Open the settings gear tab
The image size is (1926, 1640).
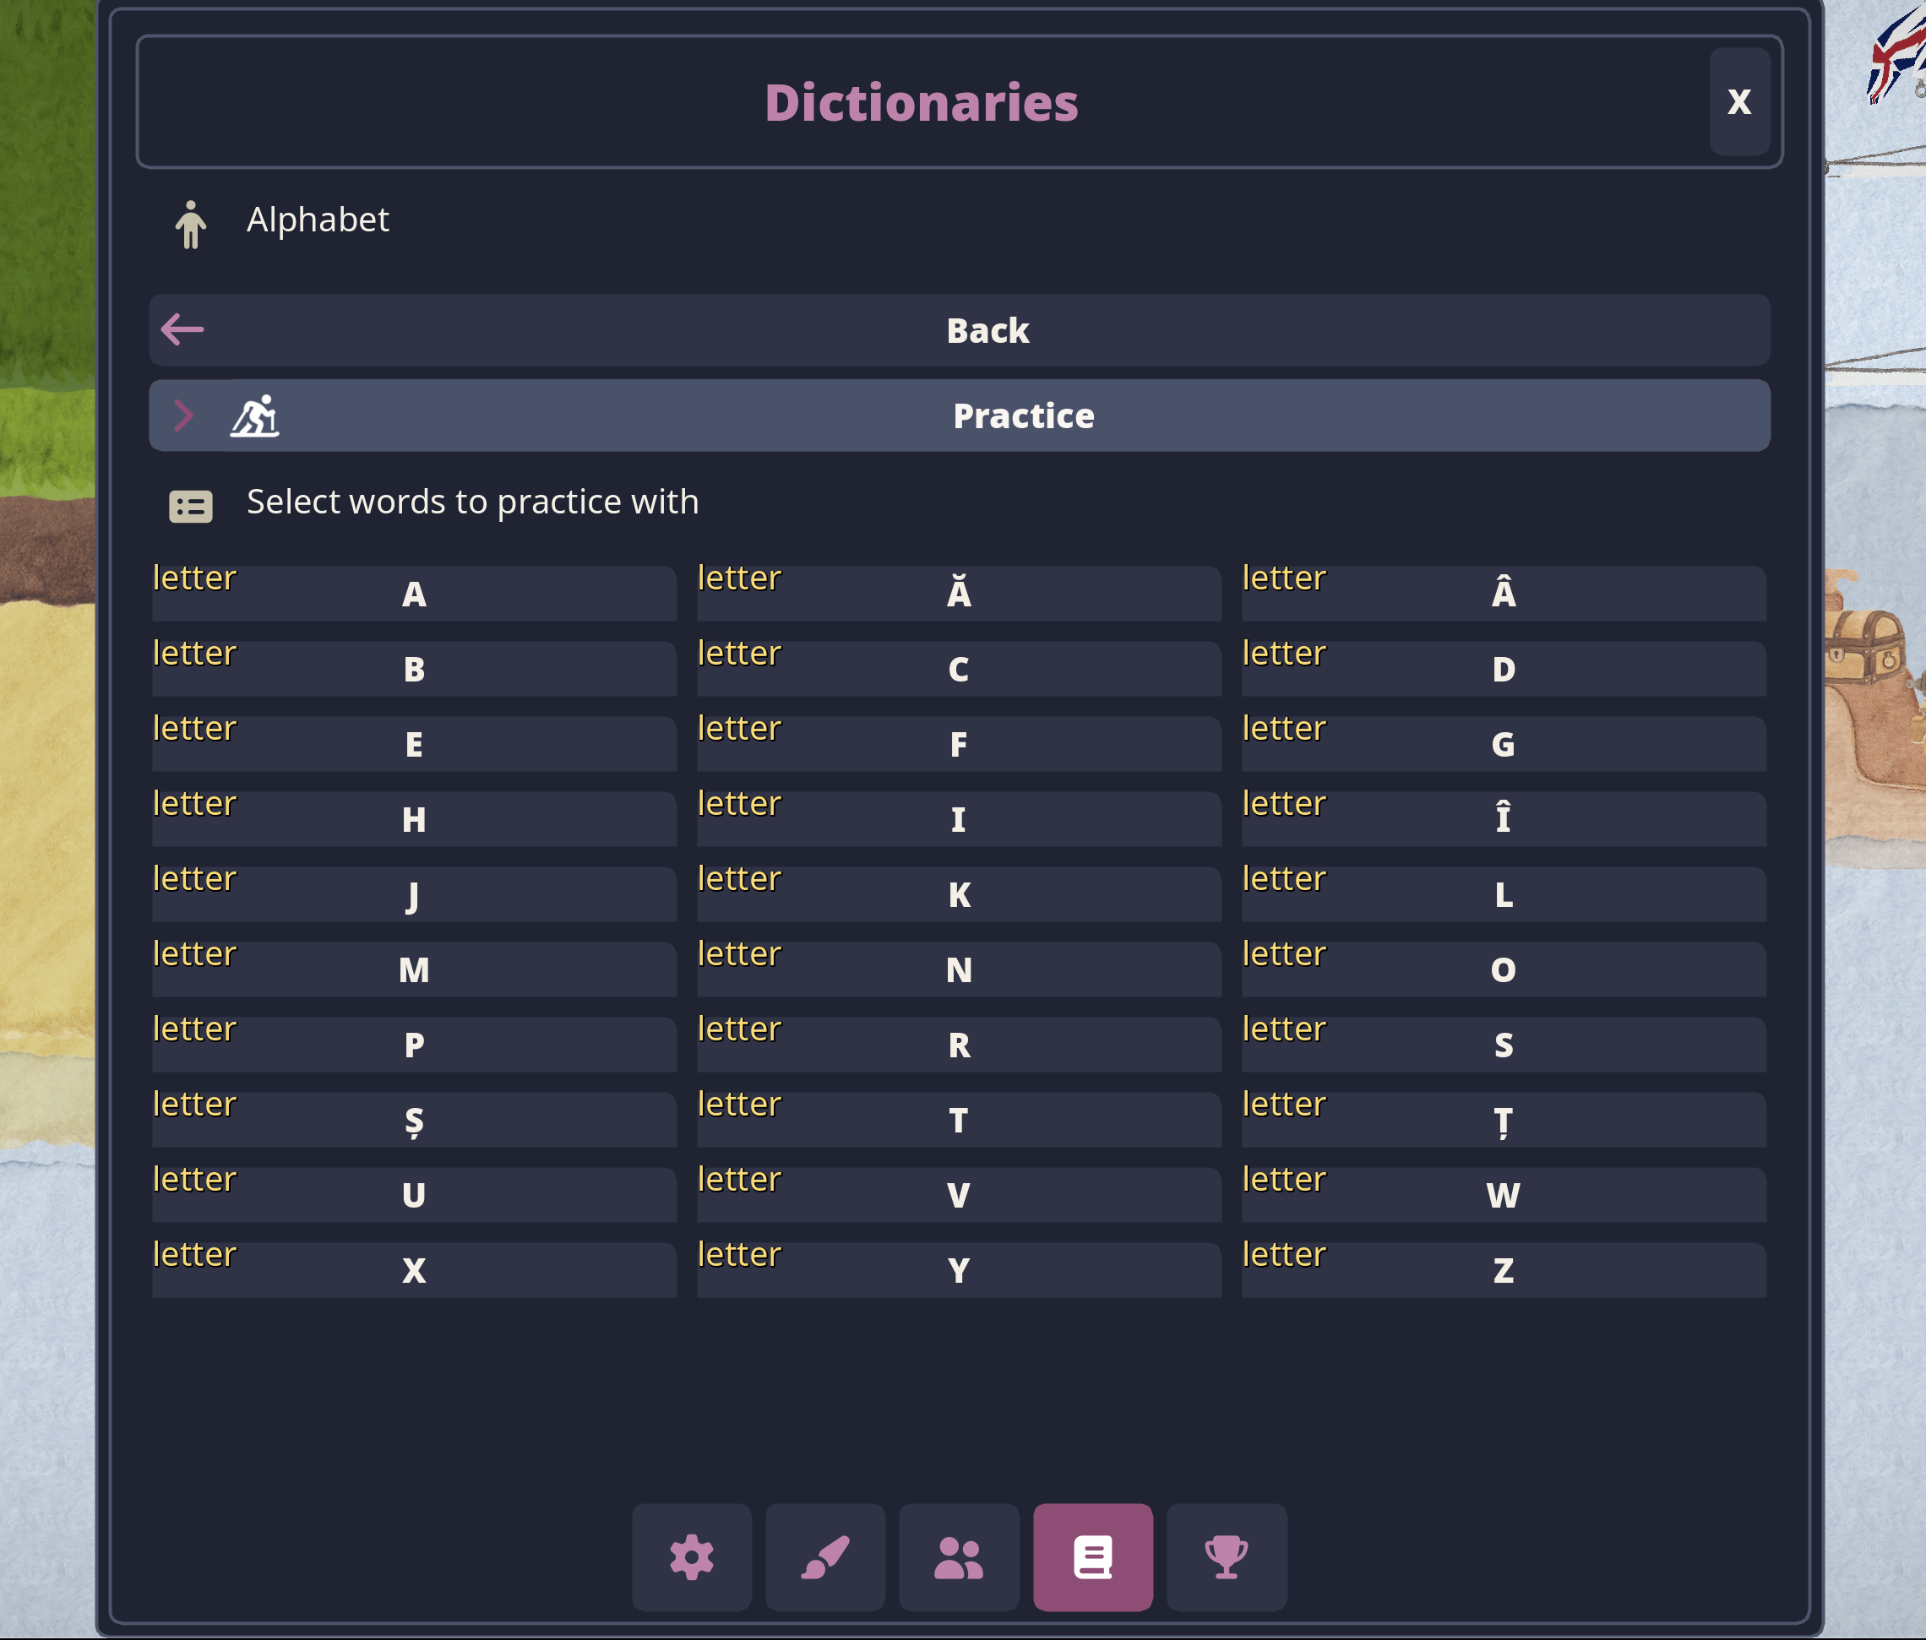[x=692, y=1557]
